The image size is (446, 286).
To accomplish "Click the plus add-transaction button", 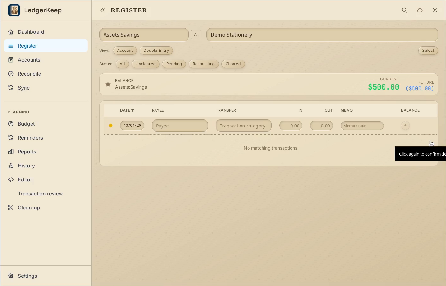I will (x=405, y=126).
